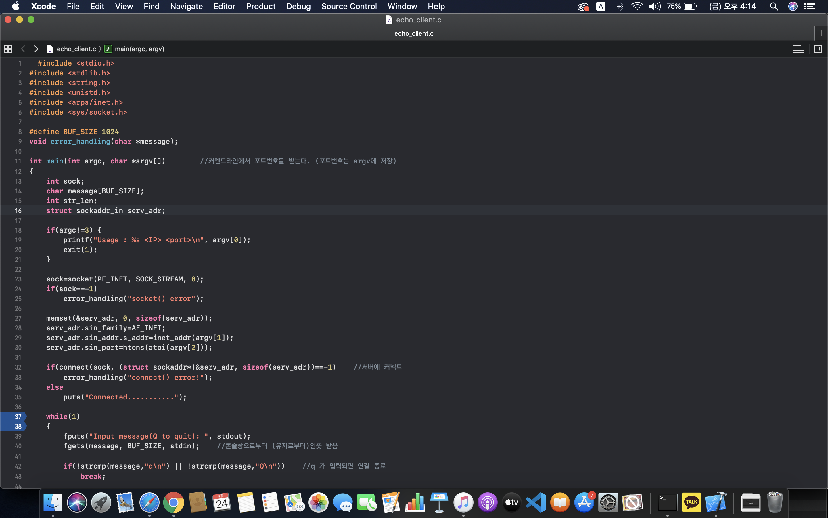Open the Source Control menu
This screenshot has width=828, height=518.
coord(349,7)
